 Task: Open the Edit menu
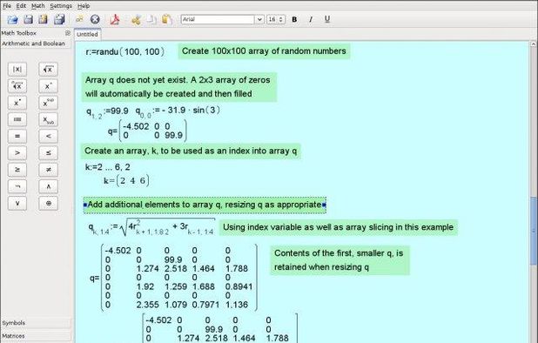(x=21, y=6)
